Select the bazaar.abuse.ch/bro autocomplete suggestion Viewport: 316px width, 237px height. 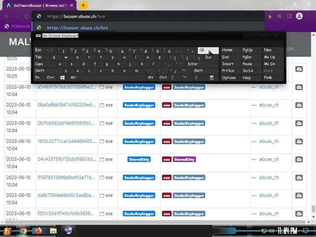pyautogui.click(x=148, y=27)
